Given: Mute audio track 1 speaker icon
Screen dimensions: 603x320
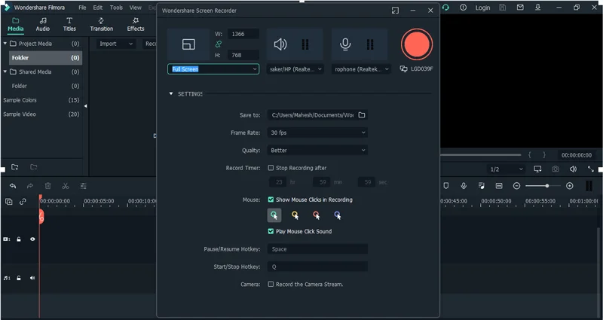Looking at the screenshot, I should click(x=32, y=278).
